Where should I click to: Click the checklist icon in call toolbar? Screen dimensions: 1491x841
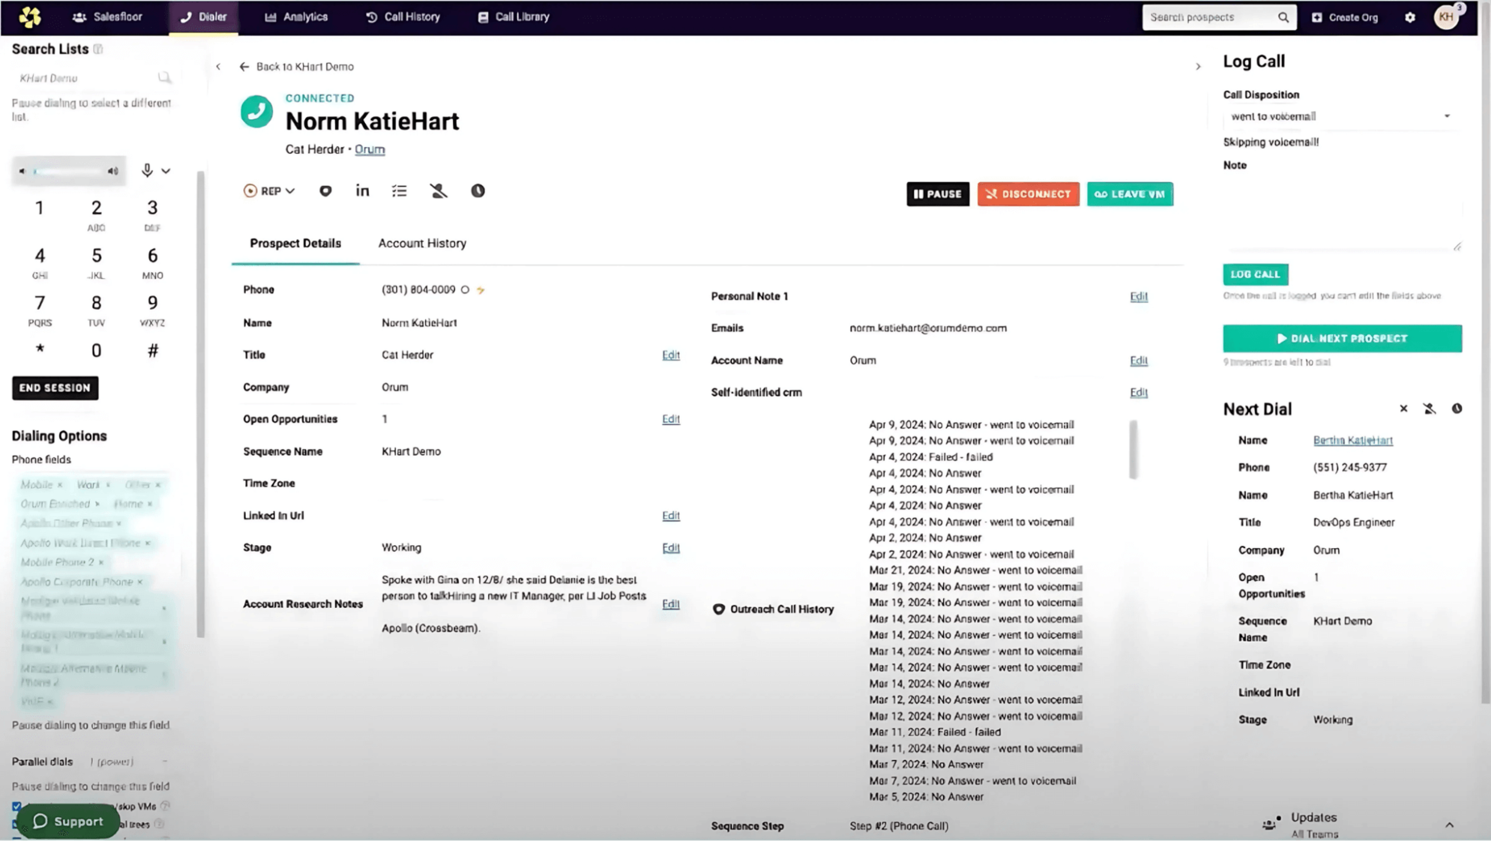(400, 191)
